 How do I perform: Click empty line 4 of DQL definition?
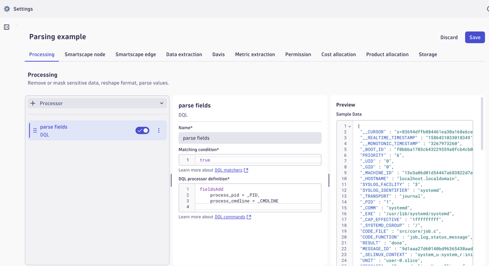point(258,207)
